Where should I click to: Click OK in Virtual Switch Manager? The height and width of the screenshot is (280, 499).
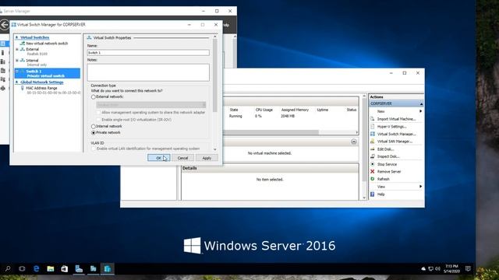(159, 158)
